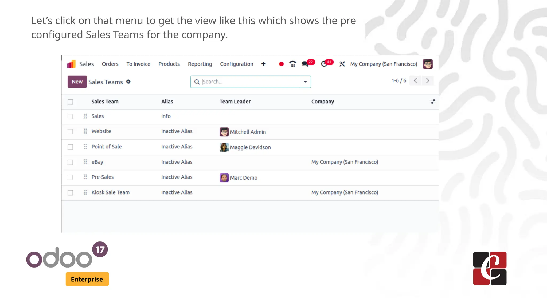Click the Maggie Davidson team leader name
The image size is (547, 307).
click(250, 147)
